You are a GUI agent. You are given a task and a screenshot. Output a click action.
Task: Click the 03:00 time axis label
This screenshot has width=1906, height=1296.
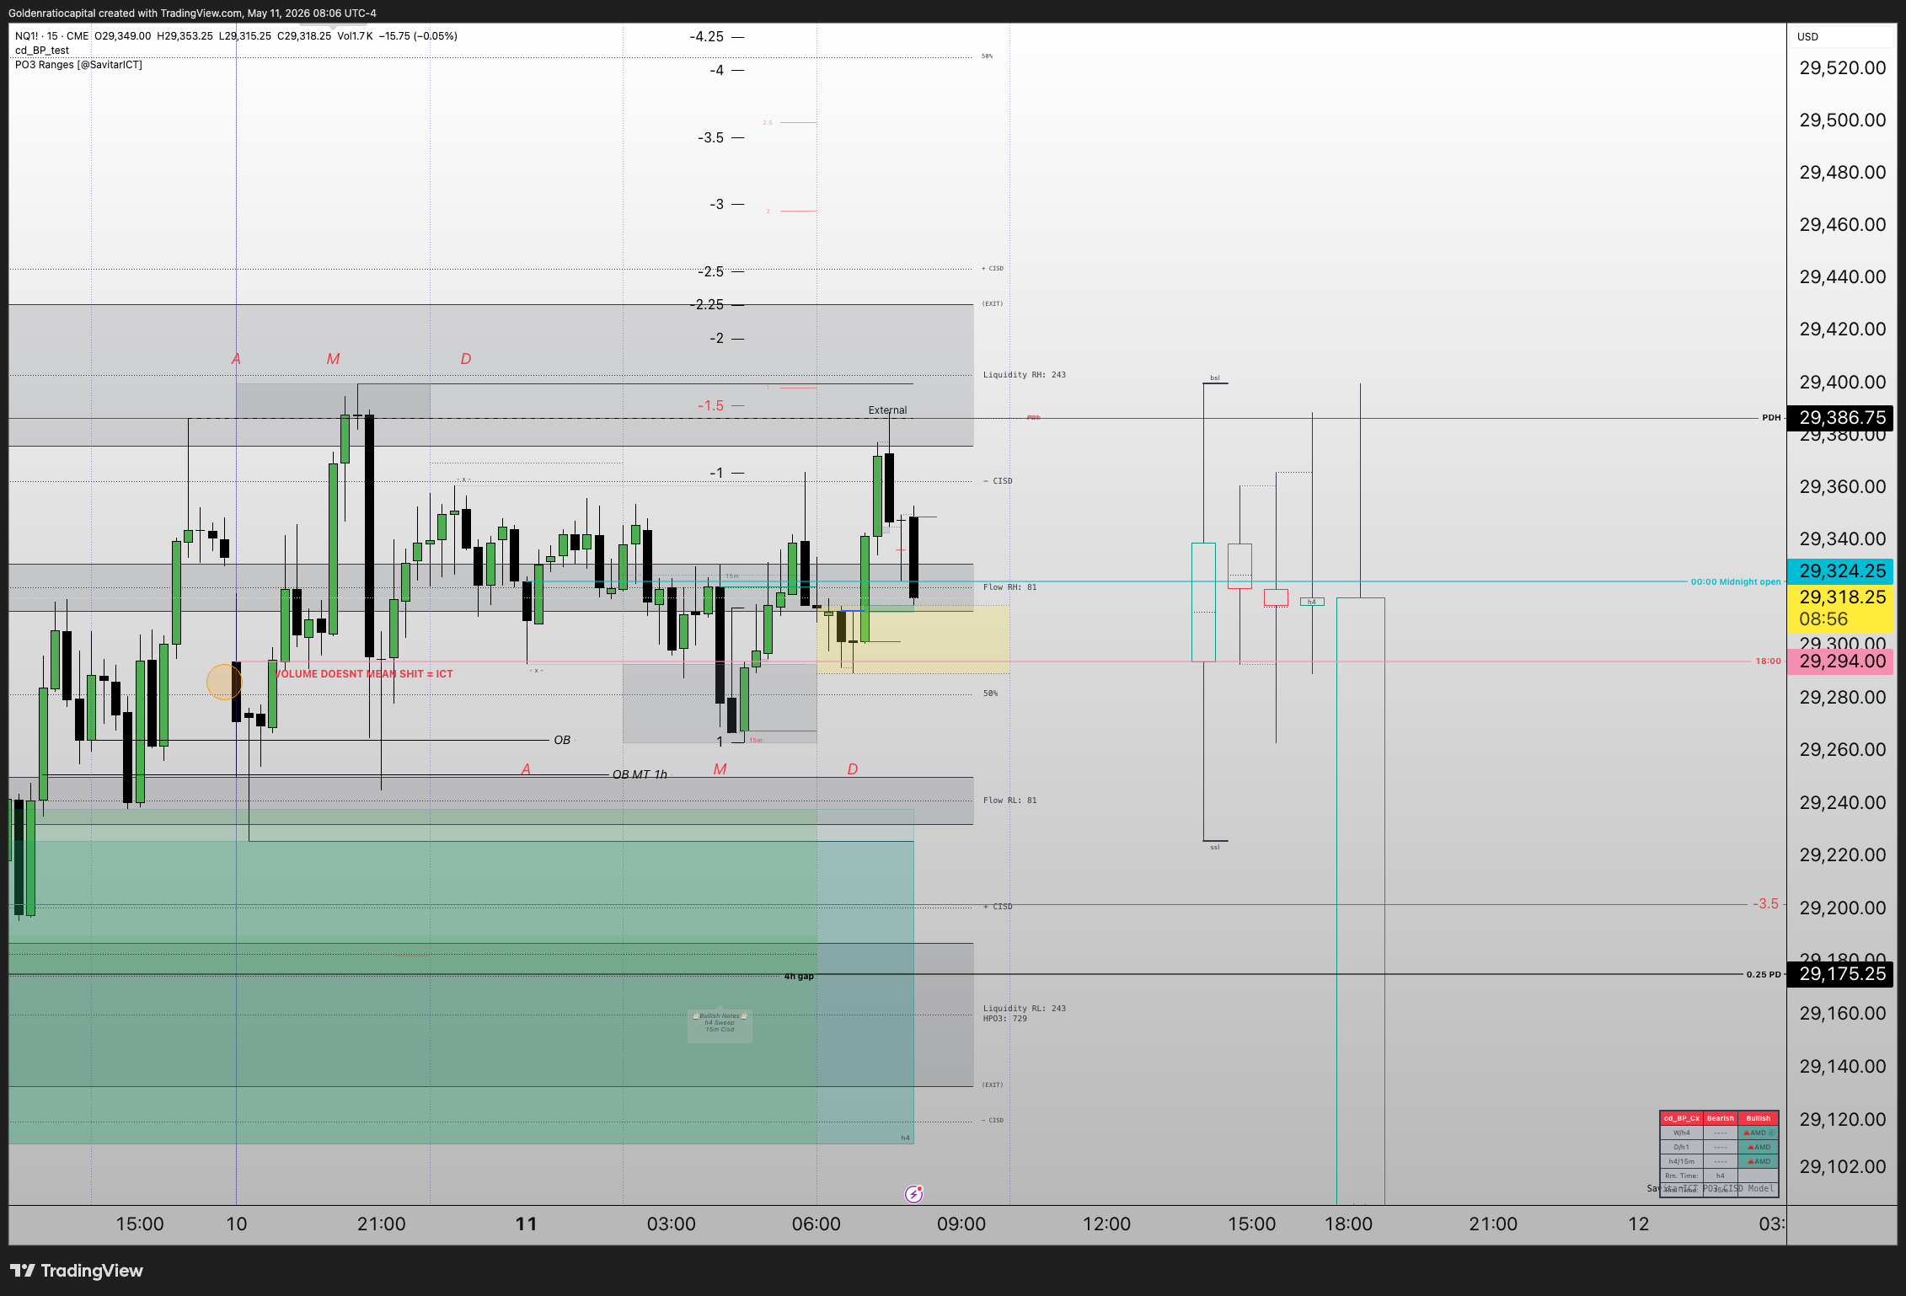coord(671,1224)
